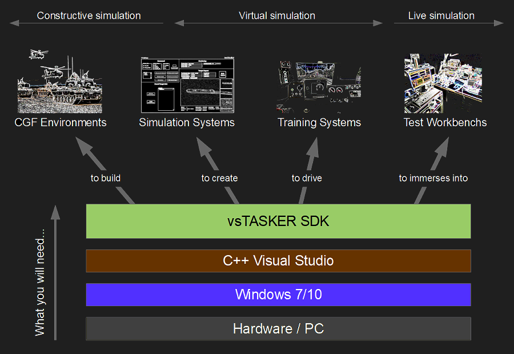Open the cockpit trainer image

click(x=319, y=85)
